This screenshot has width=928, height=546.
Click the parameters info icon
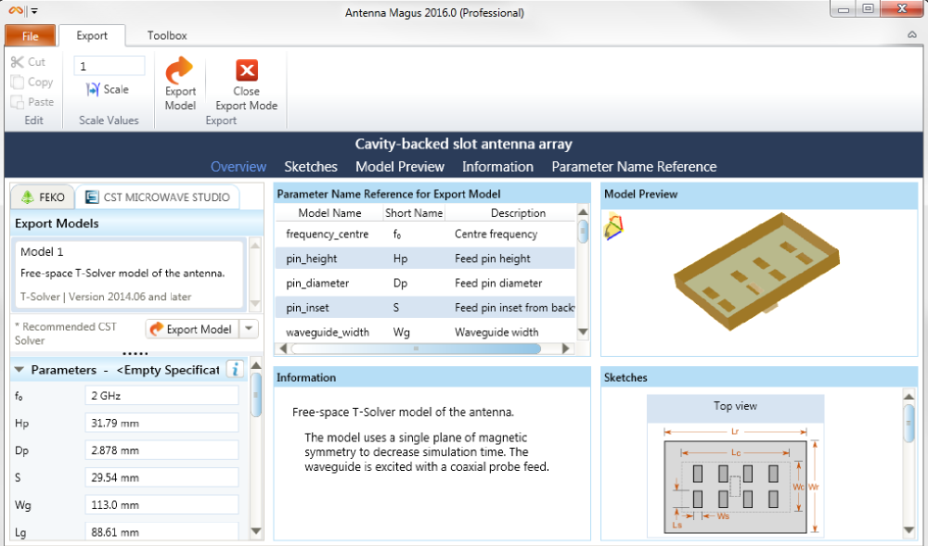(x=235, y=369)
